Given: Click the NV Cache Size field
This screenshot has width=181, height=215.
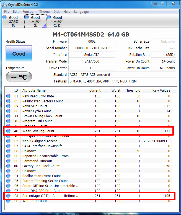Looking at the screenshot, I should click(164, 48).
